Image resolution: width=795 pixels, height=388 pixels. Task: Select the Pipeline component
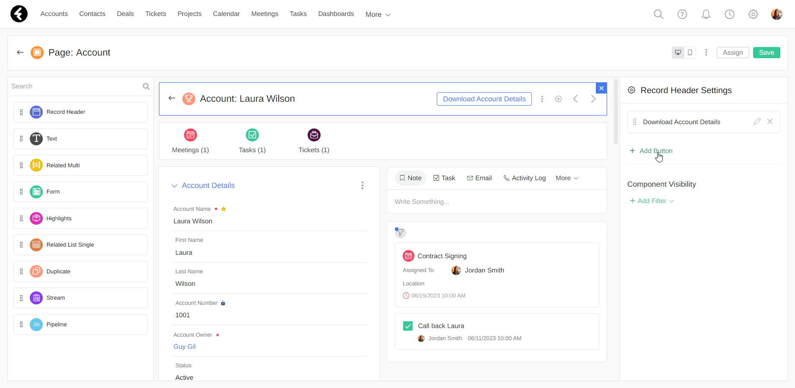tap(80, 325)
